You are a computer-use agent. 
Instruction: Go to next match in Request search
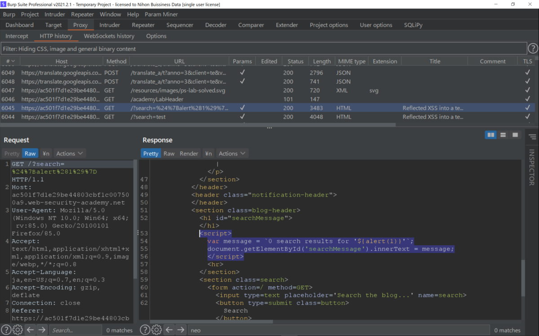tap(42, 330)
